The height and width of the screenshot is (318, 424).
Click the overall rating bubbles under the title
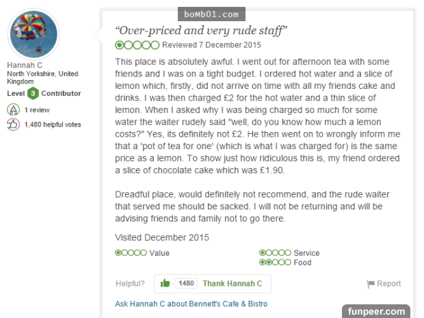pyautogui.click(x=137, y=45)
